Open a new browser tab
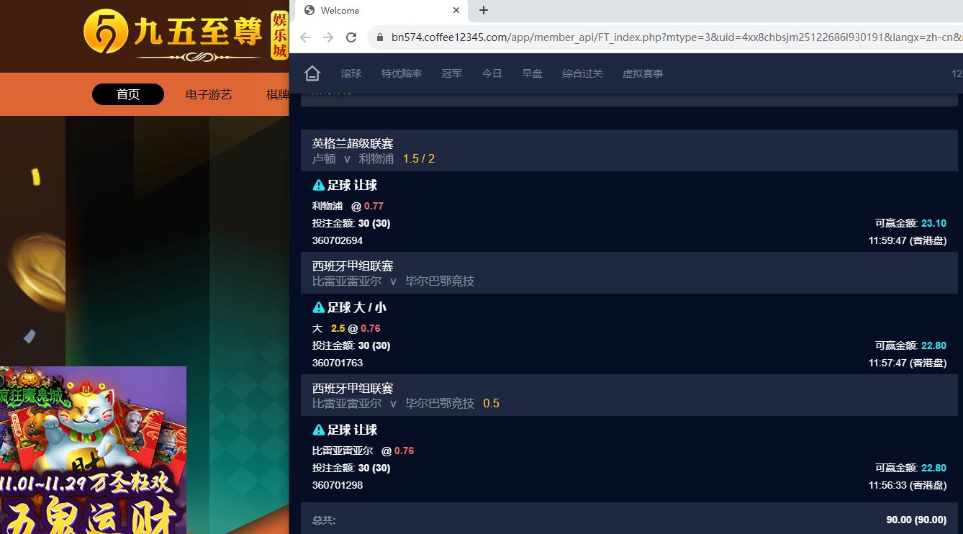The width and height of the screenshot is (963, 534). pyautogui.click(x=484, y=10)
